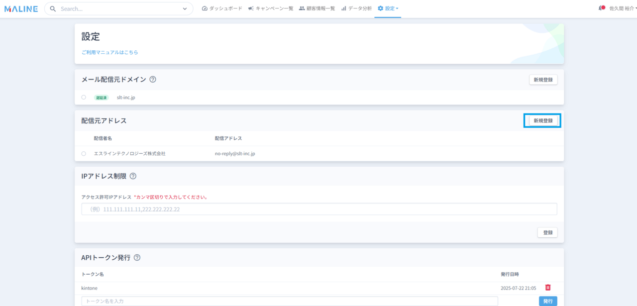The image size is (637, 306).
Task: Select the slt-inc.jp domain radio button
Action: click(84, 98)
